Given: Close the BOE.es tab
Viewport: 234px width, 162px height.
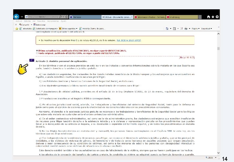Looking at the screenshot, I should point(132,17).
